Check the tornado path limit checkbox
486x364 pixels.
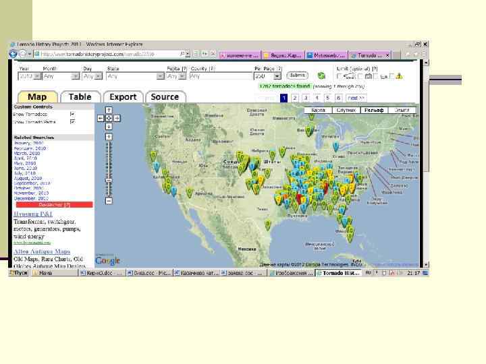coord(339,75)
